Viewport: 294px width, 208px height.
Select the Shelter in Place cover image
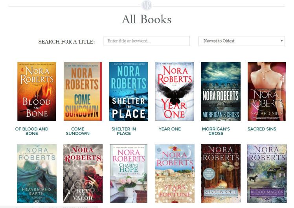click(x=129, y=91)
